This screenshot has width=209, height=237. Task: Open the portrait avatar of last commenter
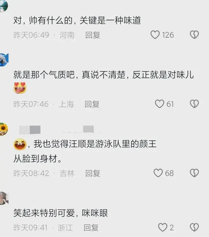click(x=4, y=198)
